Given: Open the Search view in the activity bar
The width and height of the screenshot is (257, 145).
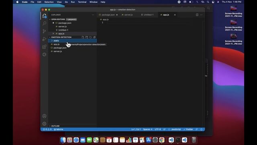Looking at the screenshot, I should [44, 23].
